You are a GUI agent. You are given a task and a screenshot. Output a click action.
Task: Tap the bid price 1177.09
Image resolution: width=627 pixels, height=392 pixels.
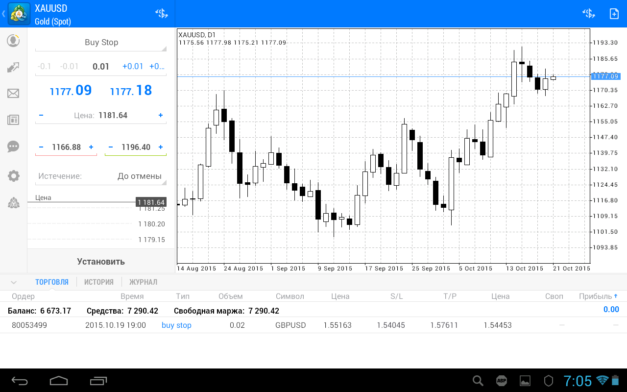coord(71,91)
